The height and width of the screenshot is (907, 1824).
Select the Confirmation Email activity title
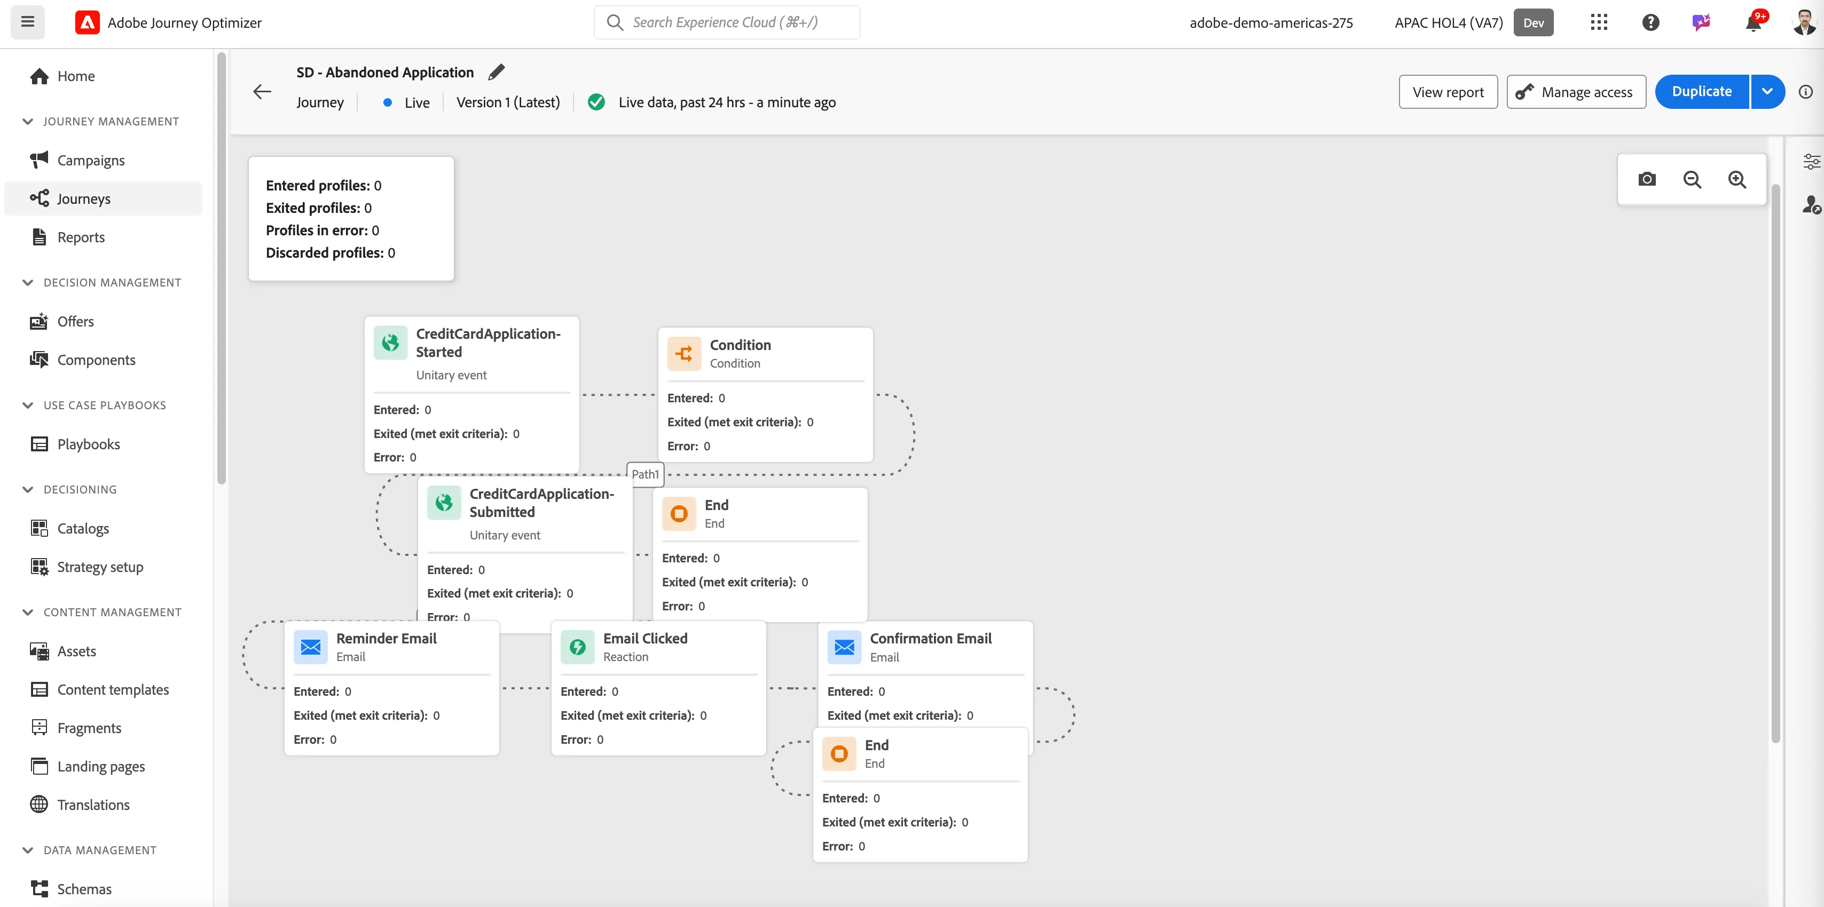pos(930,638)
